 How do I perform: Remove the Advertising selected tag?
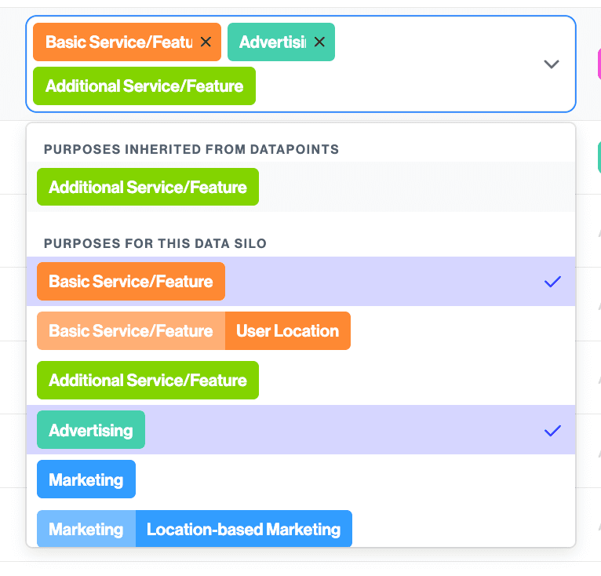click(x=319, y=42)
